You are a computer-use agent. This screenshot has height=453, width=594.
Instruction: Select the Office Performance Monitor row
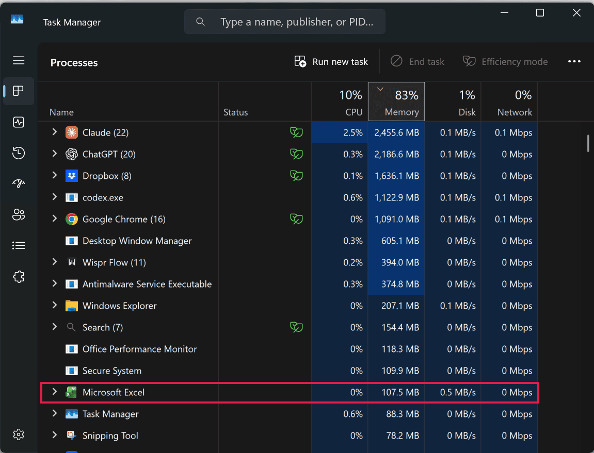pyautogui.click(x=288, y=349)
